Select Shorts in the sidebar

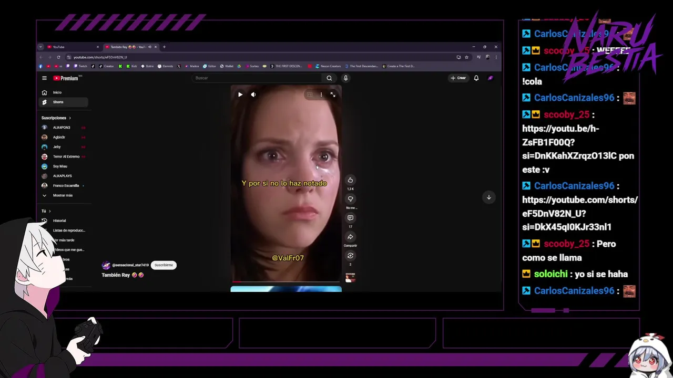pos(63,102)
